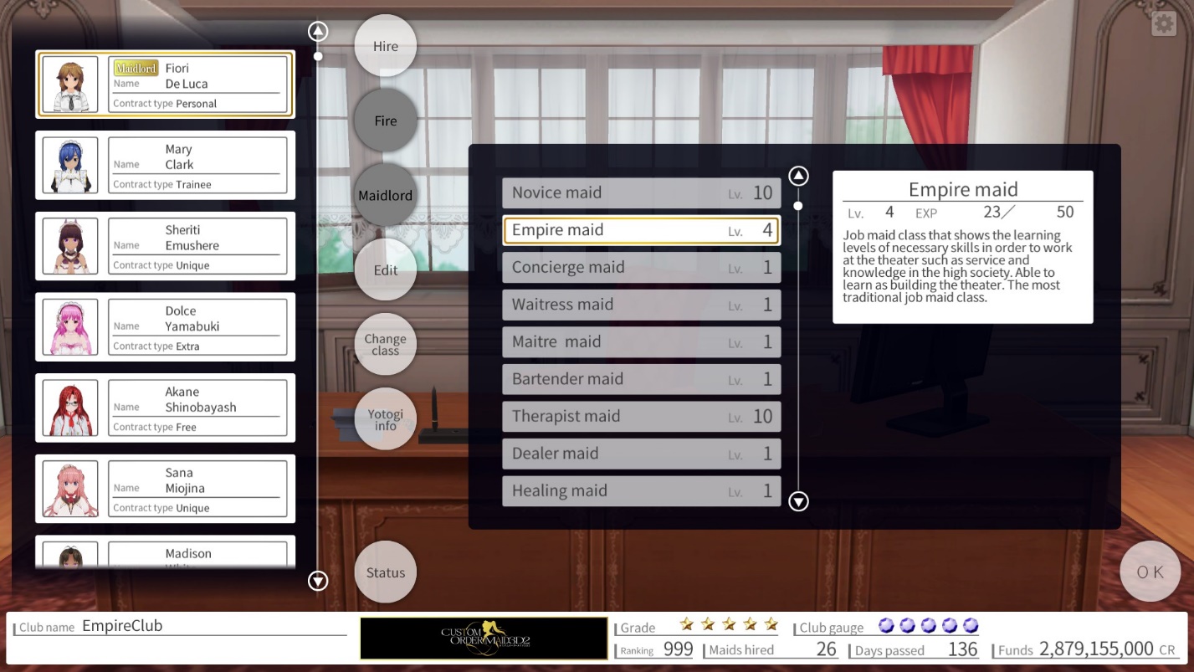
Task: Confirm with the OK button
Action: pos(1150,572)
